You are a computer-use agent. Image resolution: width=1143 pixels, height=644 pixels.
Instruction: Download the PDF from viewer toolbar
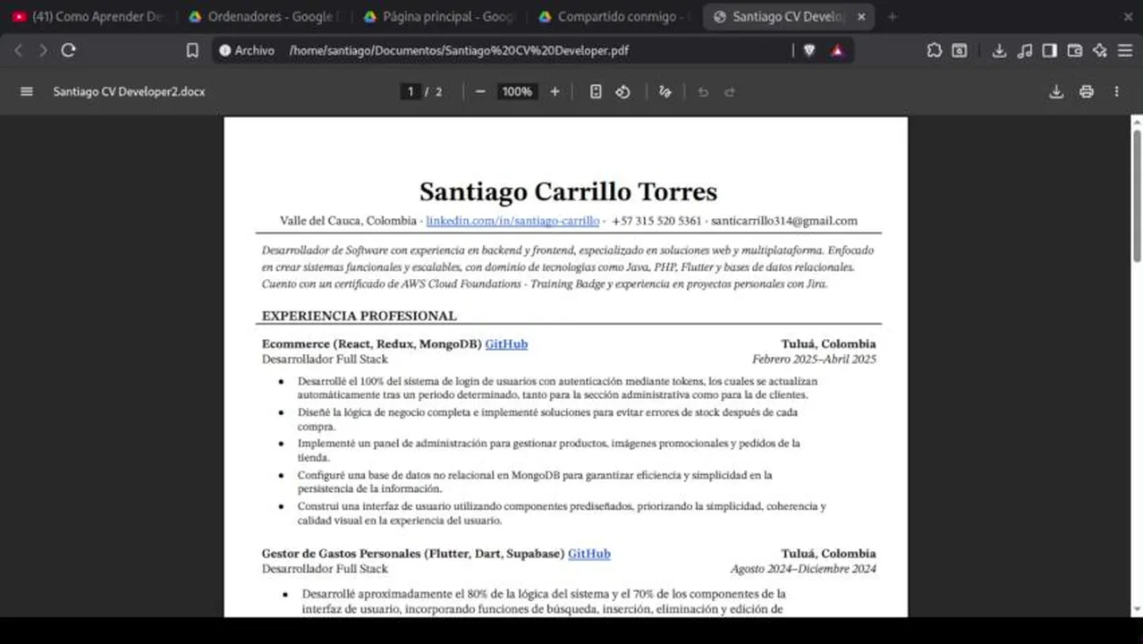tap(1056, 91)
